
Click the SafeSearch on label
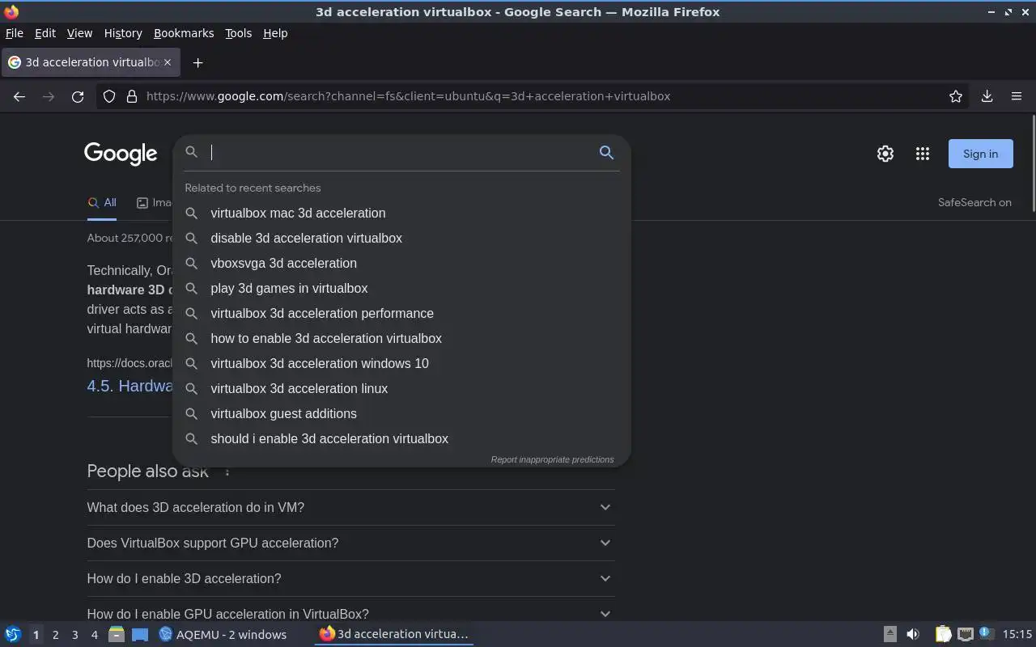pos(974,203)
